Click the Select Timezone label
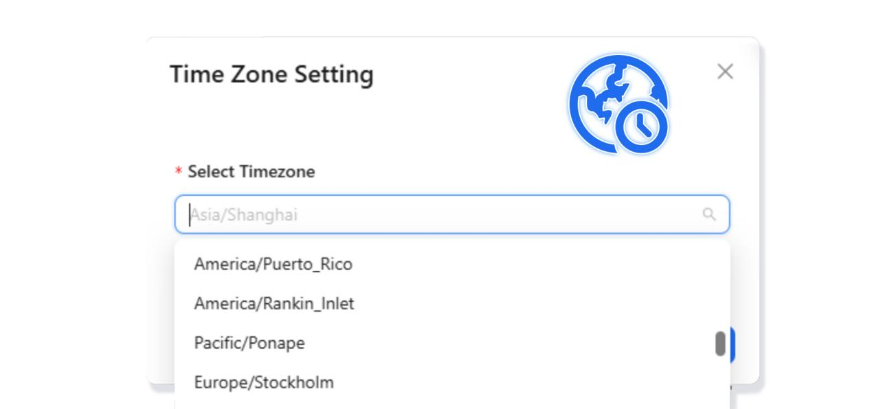Viewport: 872px width, 409px height. (251, 172)
